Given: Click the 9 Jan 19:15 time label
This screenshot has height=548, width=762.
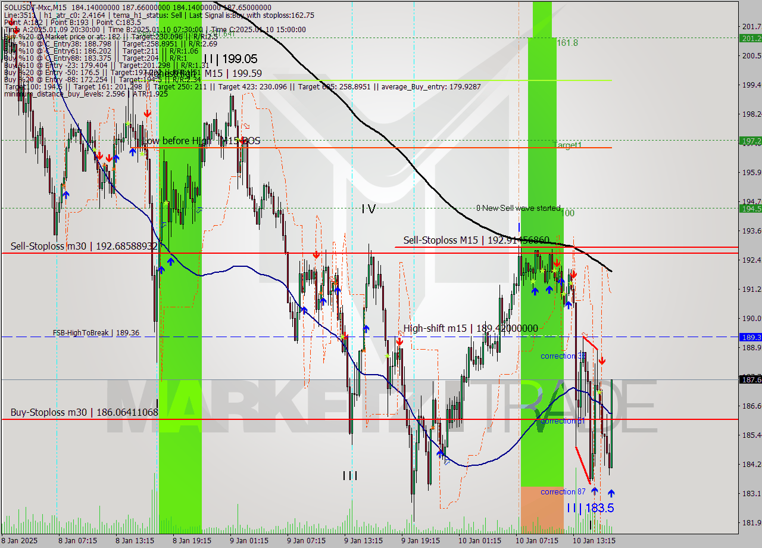Looking at the screenshot, I should click(x=420, y=541).
